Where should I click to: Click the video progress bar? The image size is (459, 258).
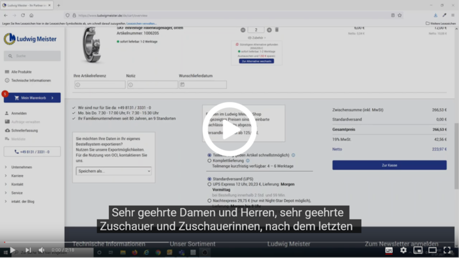(x=229, y=242)
